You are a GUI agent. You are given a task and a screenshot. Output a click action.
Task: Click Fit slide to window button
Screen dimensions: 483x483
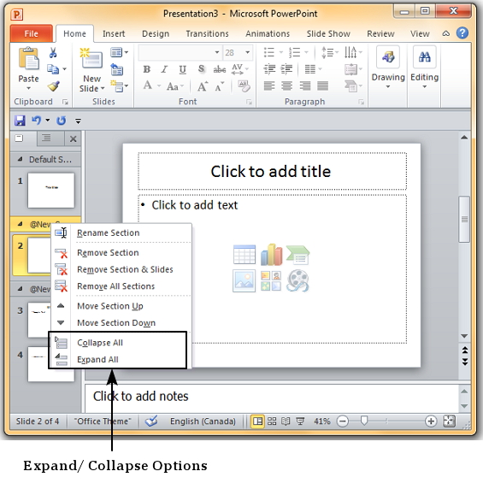pyautogui.click(x=449, y=421)
